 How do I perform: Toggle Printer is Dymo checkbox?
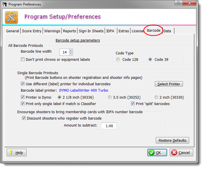click(x=23, y=97)
